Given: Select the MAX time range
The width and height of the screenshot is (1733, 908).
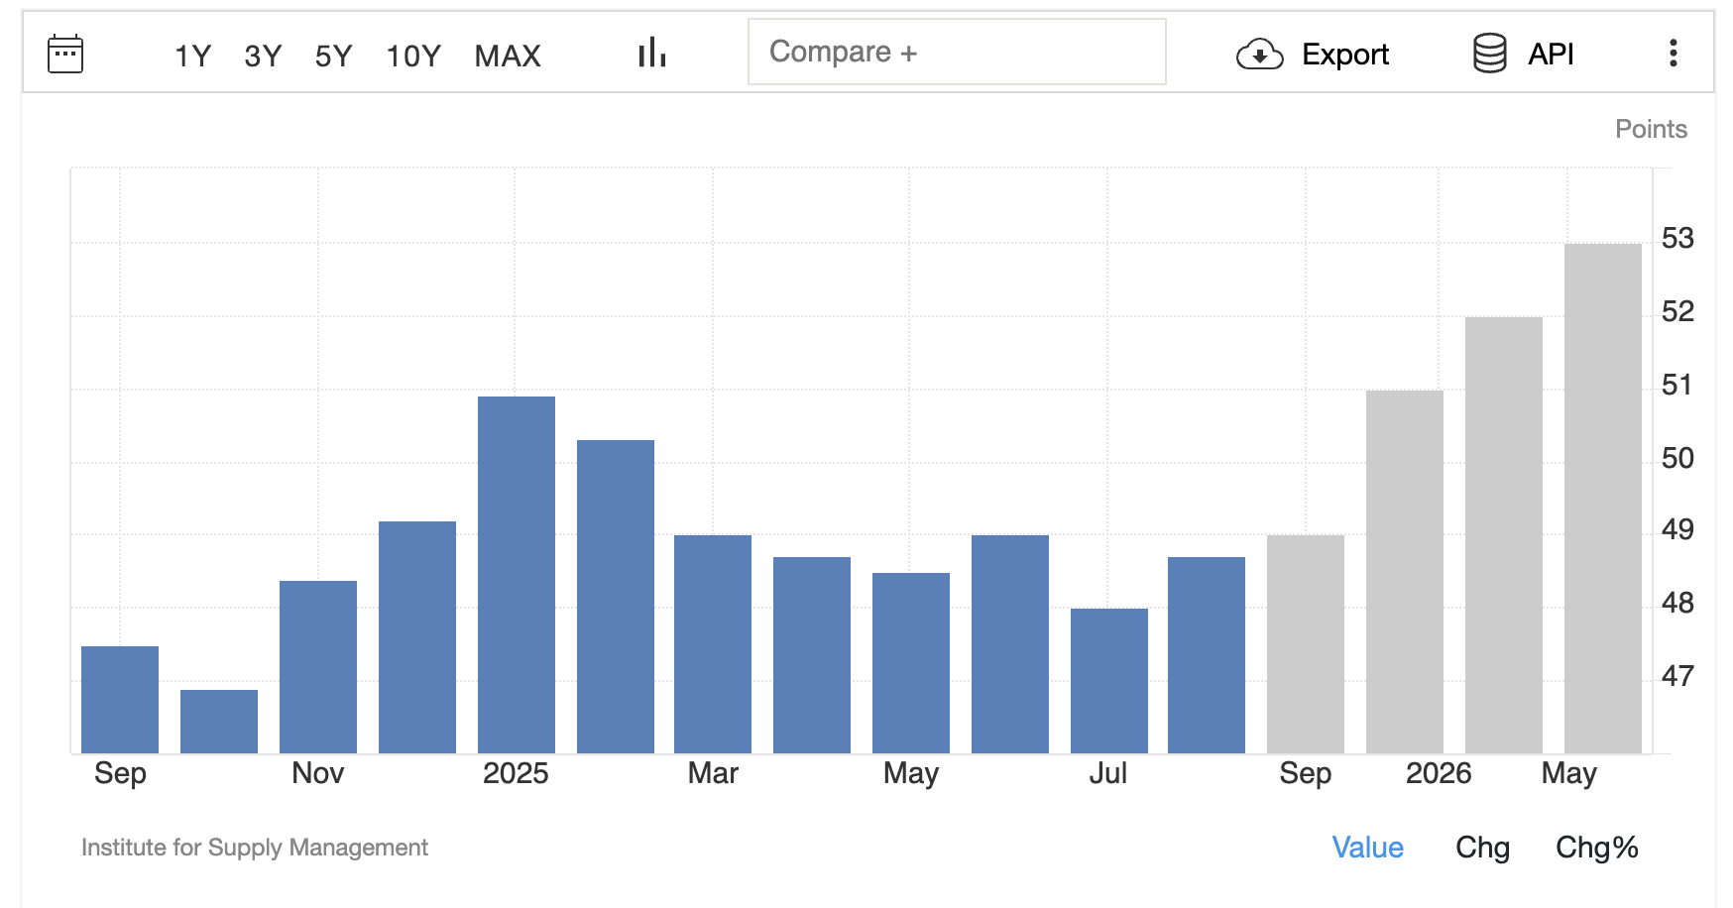Looking at the screenshot, I should [508, 56].
